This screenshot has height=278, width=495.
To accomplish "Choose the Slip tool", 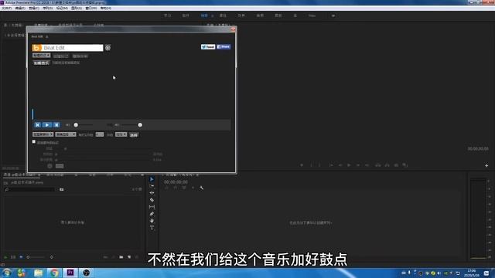I will click(x=152, y=207).
